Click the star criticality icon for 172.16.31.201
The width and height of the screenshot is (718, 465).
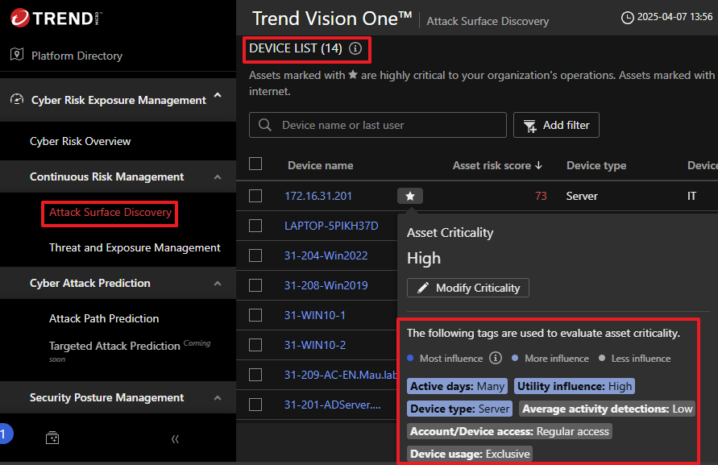(x=409, y=196)
